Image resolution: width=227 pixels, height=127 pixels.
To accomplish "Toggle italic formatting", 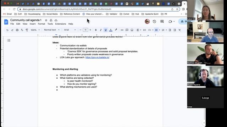I will (101, 30).
